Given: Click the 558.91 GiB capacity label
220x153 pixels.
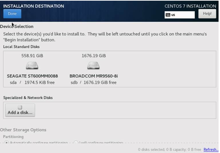Looking at the screenshot, I should coord(32,56).
